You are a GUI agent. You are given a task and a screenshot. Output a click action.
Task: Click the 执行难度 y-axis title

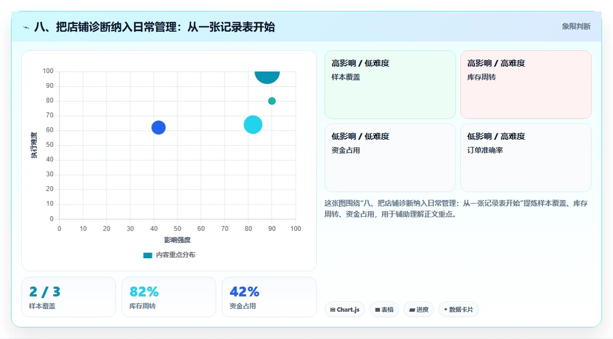34,145
